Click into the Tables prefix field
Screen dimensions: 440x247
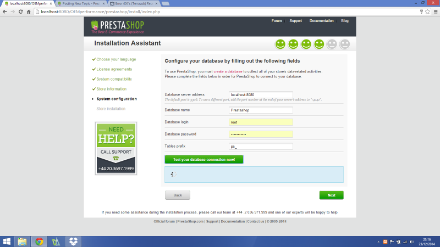click(x=261, y=147)
